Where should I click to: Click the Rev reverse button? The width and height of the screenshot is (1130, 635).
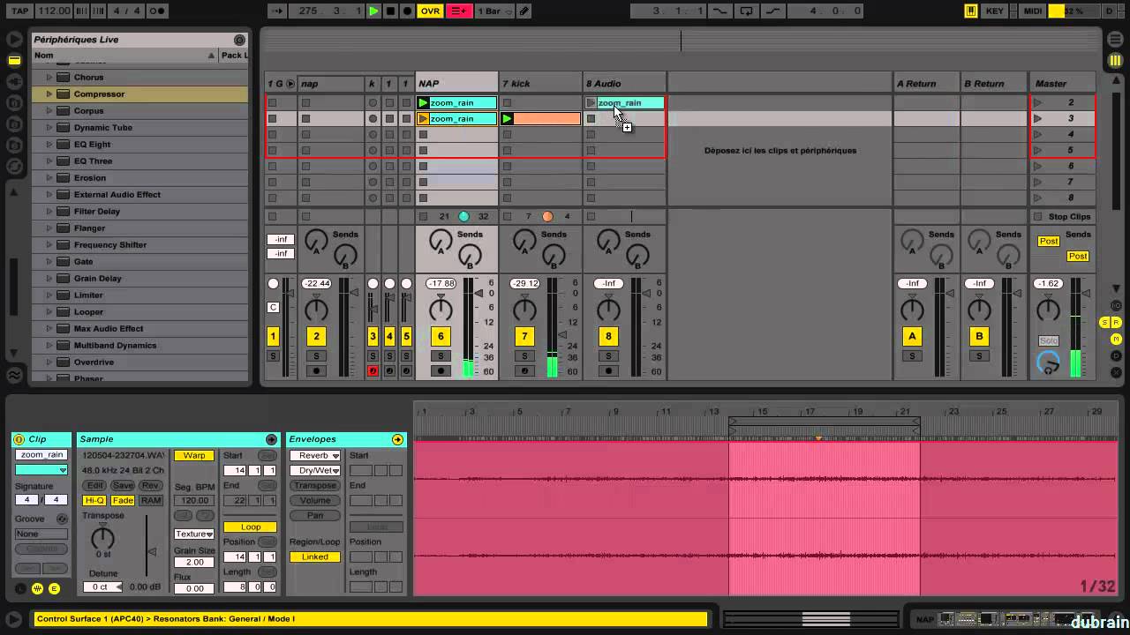[x=150, y=486]
